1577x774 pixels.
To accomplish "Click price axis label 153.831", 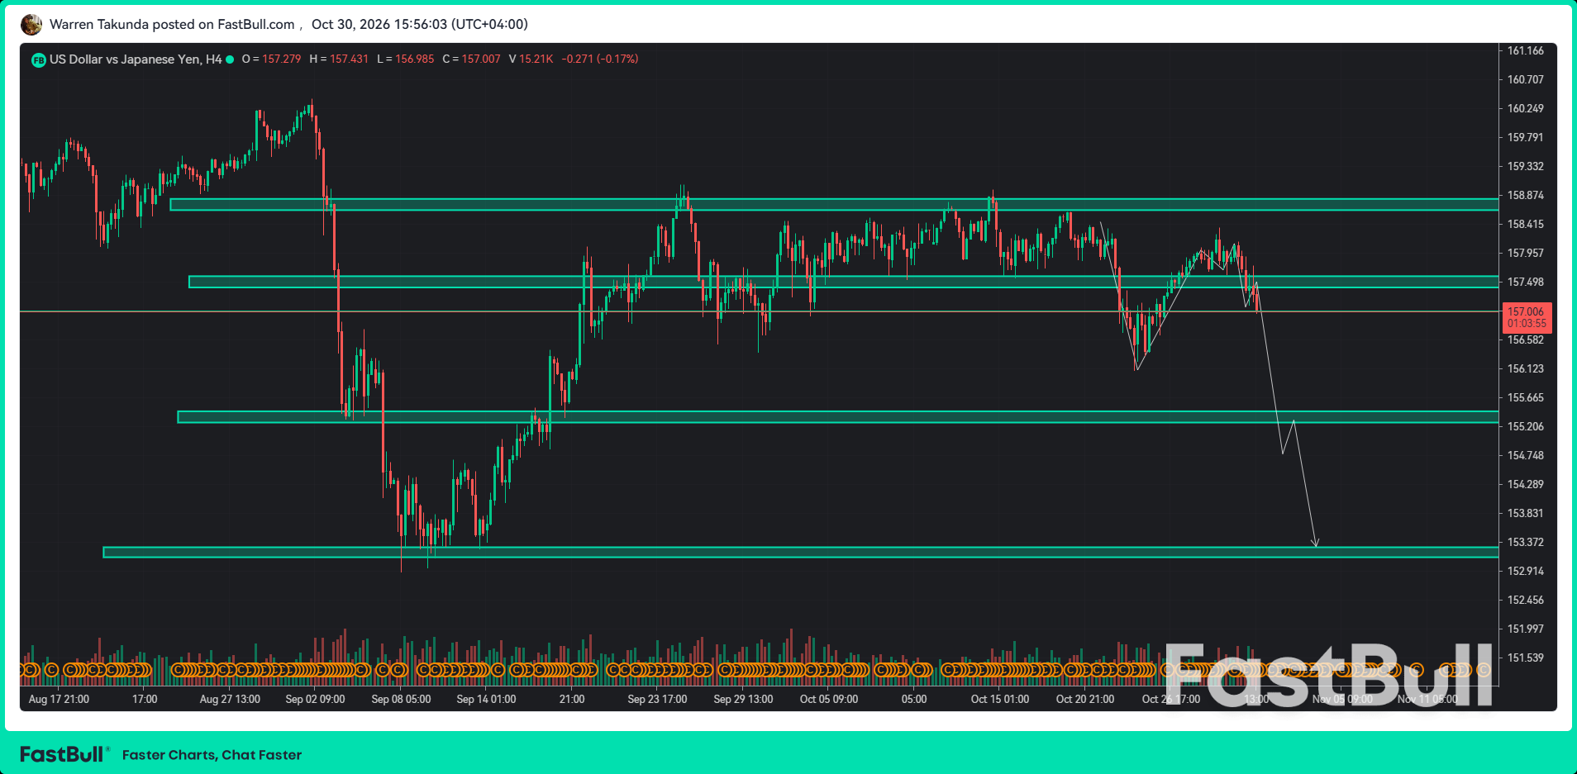I will click(1526, 514).
